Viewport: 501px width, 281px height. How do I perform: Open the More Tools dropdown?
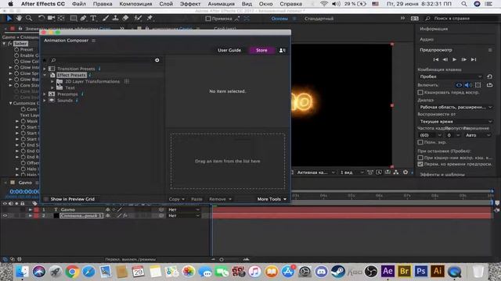click(272, 199)
